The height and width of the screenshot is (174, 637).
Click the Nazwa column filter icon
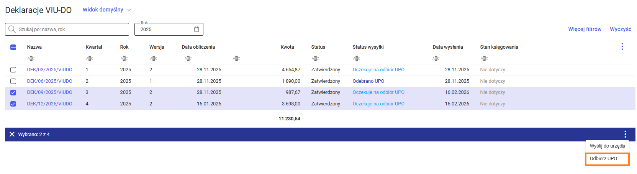point(31,58)
